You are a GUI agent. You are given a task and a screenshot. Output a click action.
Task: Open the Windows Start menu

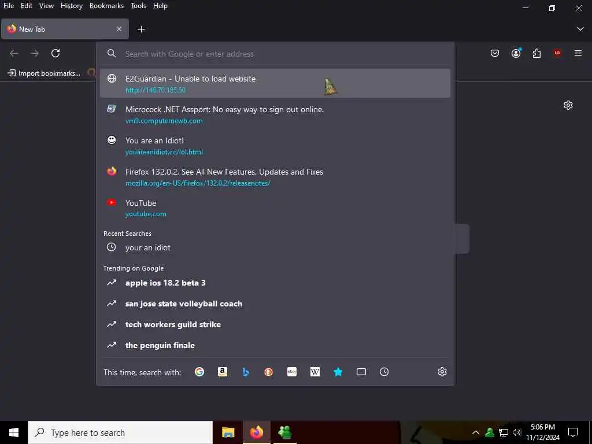[14, 432]
